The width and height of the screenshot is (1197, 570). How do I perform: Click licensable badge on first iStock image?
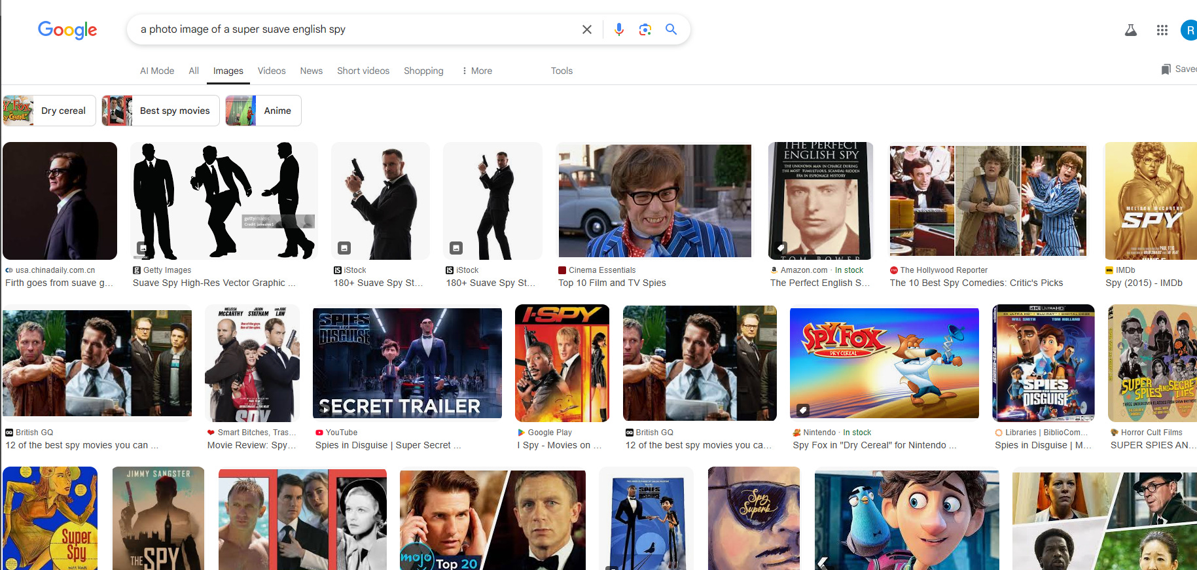[x=344, y=248]
